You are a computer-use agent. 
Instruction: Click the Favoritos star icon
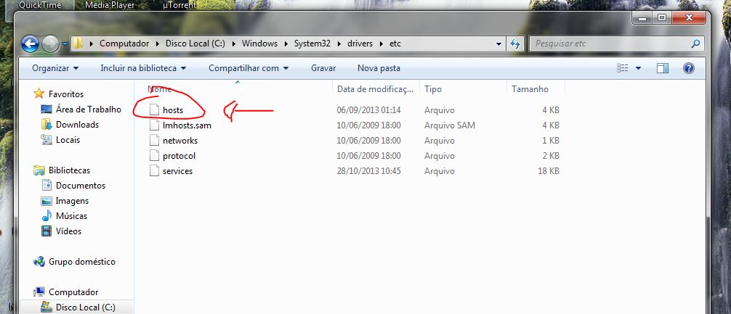[x=39, y=94]
